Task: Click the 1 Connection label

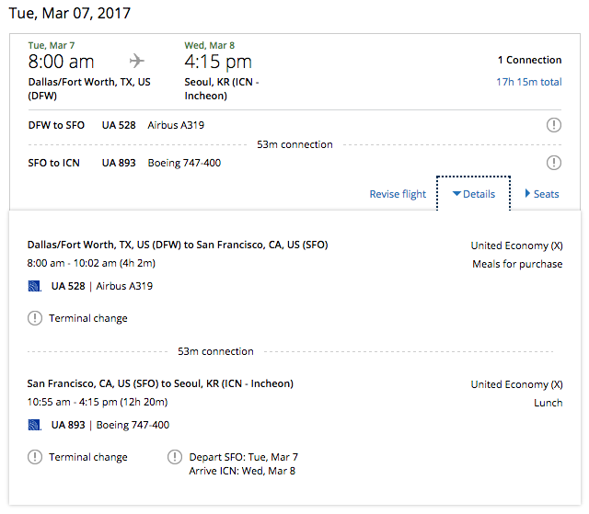Action: pyautogui.click(x=530, y=60)
